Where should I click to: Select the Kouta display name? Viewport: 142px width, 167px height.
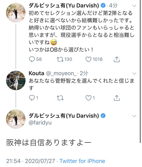pyautogui.click(x=36, y=73)
